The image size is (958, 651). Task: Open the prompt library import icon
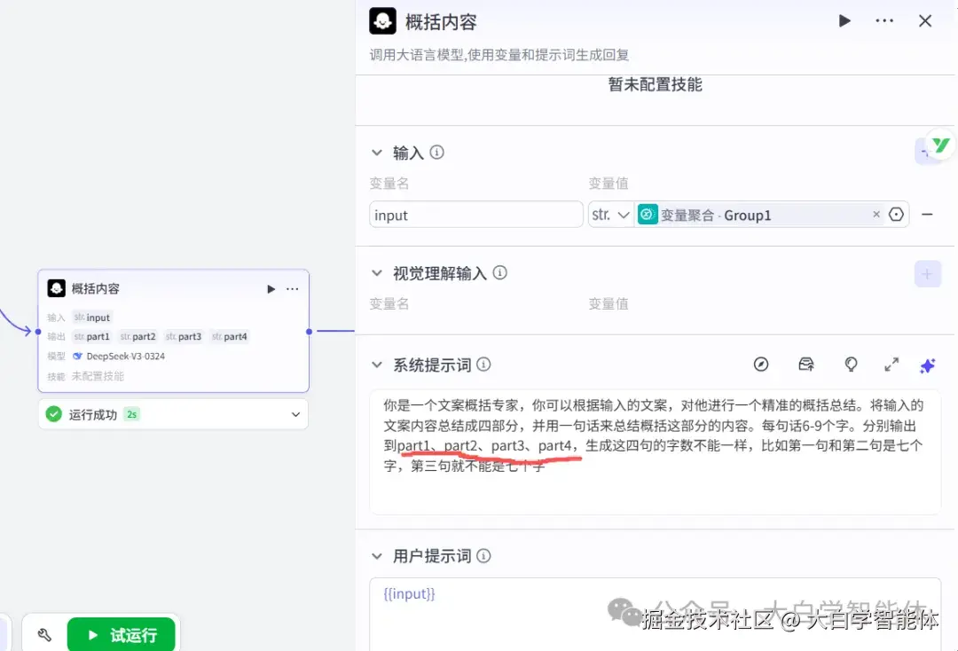pyautogui.click(x=806, y=365)
